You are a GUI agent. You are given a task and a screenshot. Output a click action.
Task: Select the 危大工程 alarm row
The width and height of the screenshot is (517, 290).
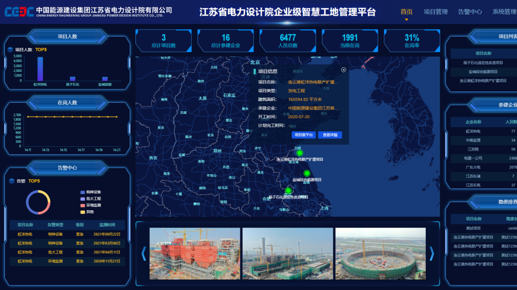point(67,252)
